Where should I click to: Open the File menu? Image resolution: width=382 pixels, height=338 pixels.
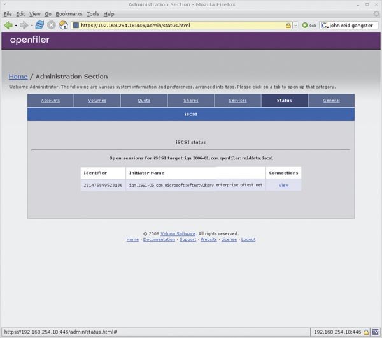8,14
